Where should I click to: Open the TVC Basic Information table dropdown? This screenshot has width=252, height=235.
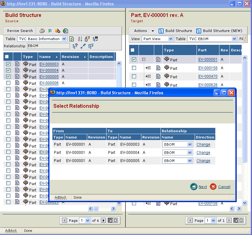64,39
